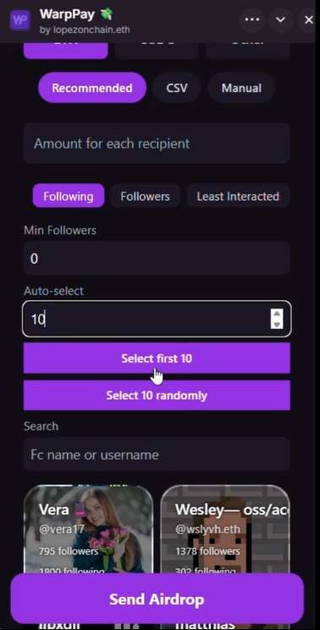
Task: Close the WarpPay mini app
Action: [x=308, y=20]
